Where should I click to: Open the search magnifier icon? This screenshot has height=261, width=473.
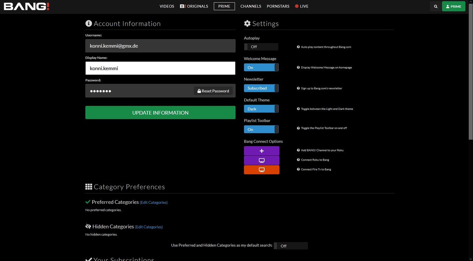tap(436, 6)
